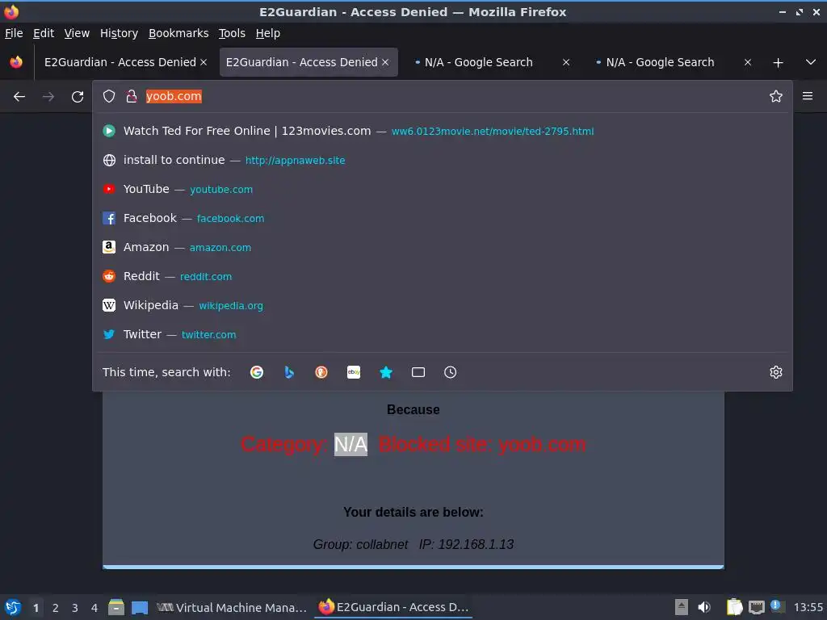Image resolution: width=827 pixels, height=620 pixels.
Task: Select the install to continue suggestion
Action: click(442, 160)
